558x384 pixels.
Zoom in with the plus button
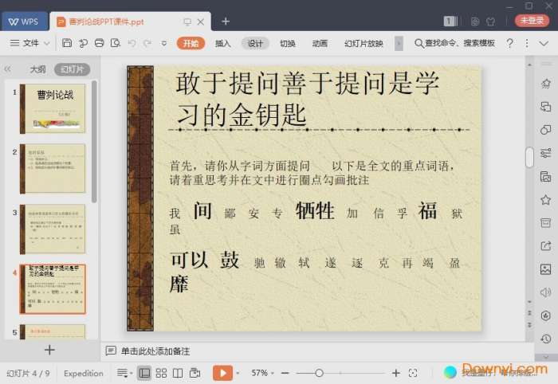pos(395,373)
